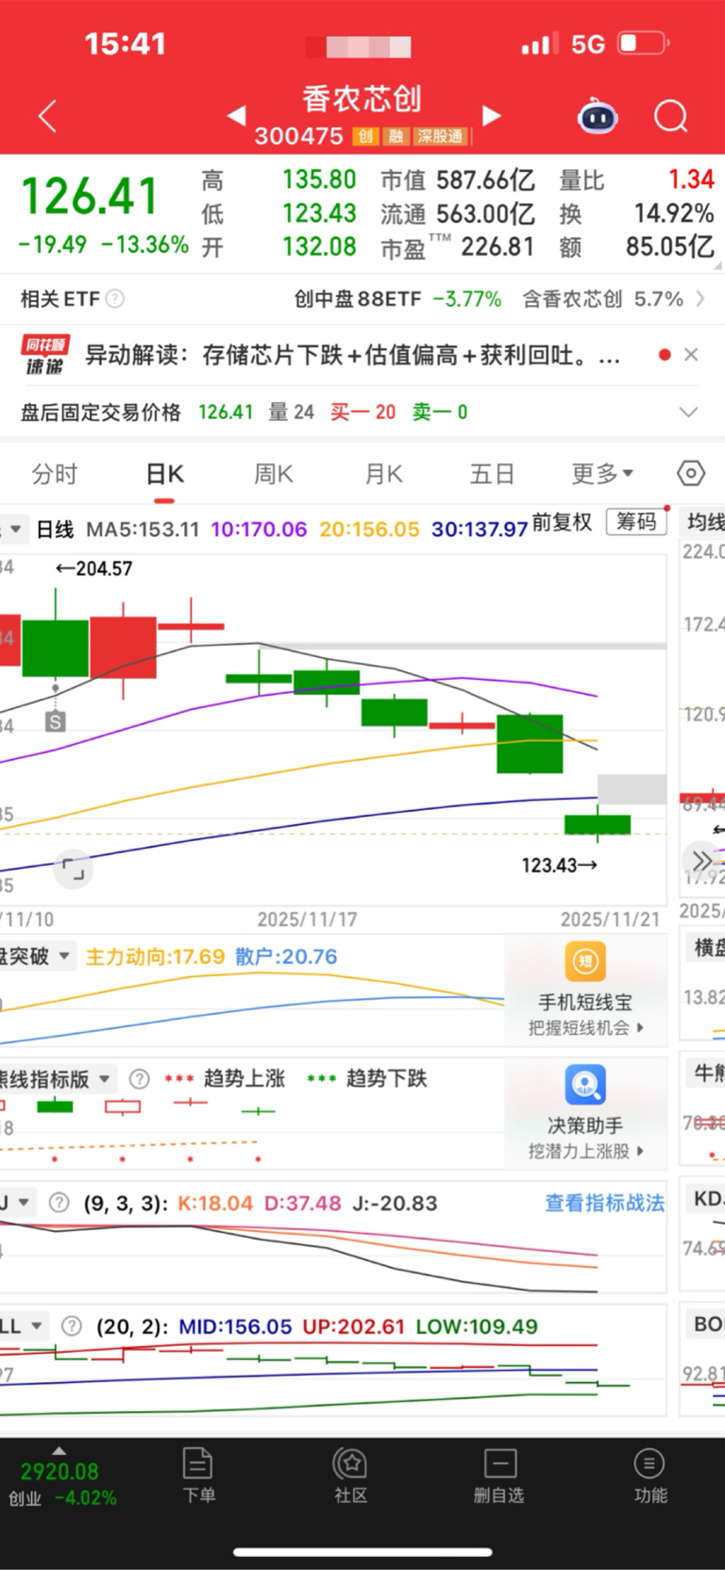
Task: Tap 删自选 remove-from-watchlist icon
Action: click(499, 1475)
